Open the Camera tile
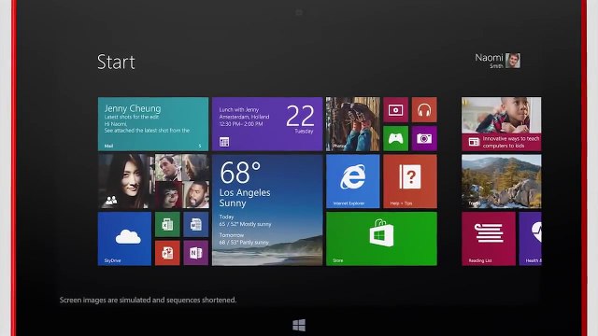This screenshot has width=598, height=336. pyautogui.click(x=424, y=138)
